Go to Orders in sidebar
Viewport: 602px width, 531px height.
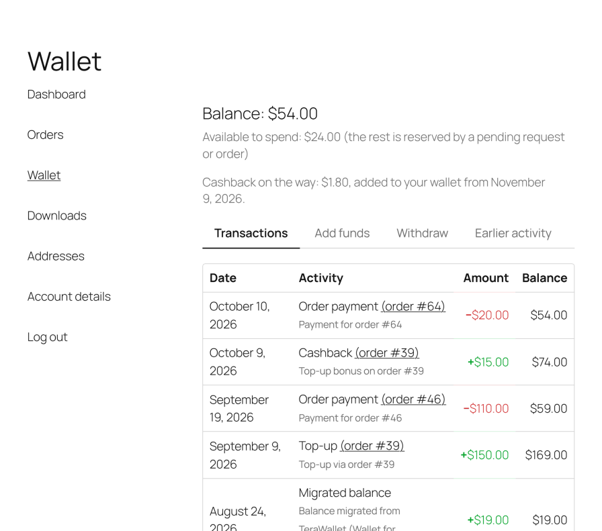point(45,135)
